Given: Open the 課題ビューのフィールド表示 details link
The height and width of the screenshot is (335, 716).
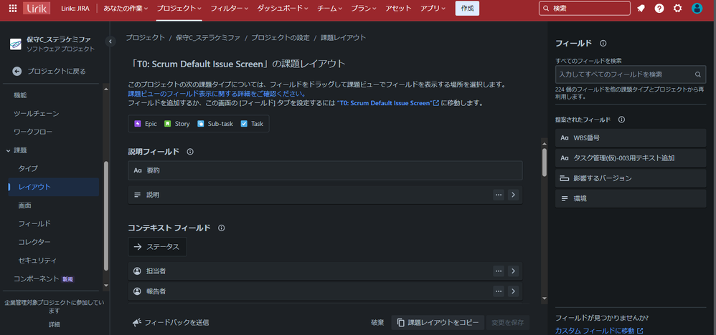Looking at the screenshot, I should click(217, 94).
